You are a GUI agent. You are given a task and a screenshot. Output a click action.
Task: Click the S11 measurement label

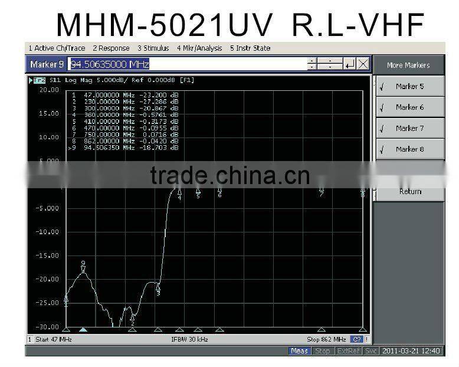click(55, 80)
